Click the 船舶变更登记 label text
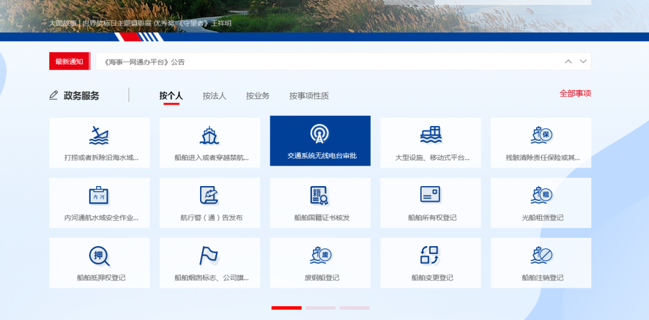This screenshot has width=649, height=320. 432,278
